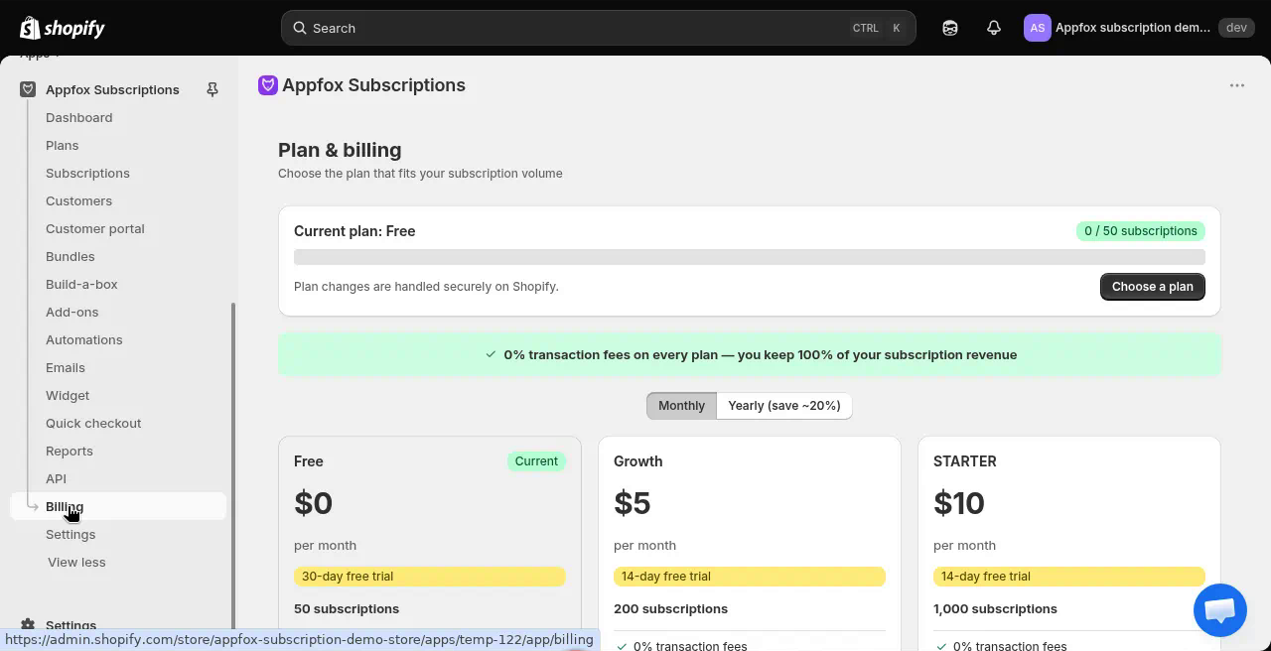Go to Bundles
Viewport: 1271px width, 651px height.
pos(71,256)
